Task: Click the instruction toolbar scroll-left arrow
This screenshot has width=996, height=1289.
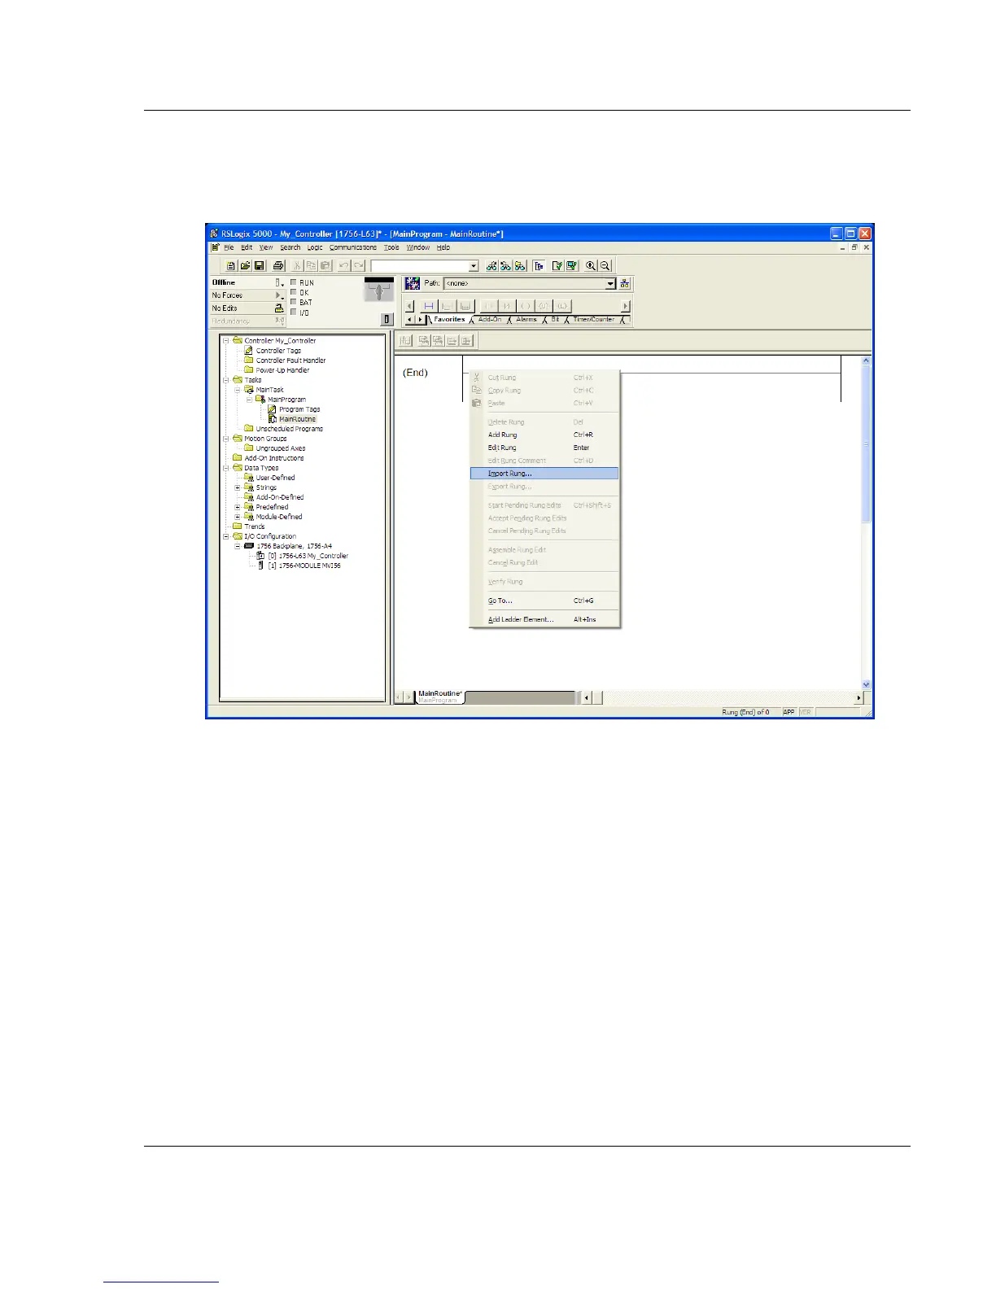Action: [410, 306]
